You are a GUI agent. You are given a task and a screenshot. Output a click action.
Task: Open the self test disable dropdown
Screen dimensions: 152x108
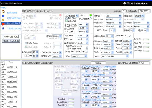(127, 41)
